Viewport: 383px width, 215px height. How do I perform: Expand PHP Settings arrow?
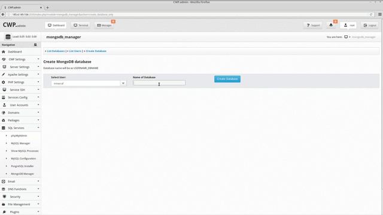point(38,82)
